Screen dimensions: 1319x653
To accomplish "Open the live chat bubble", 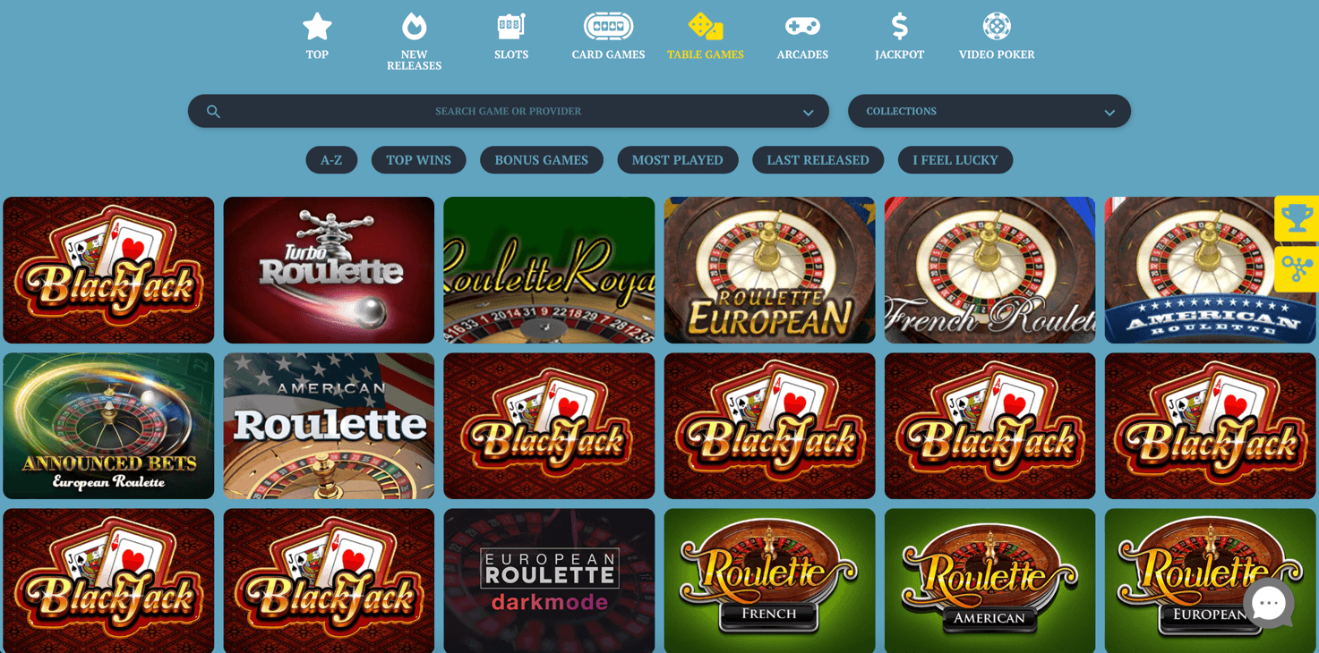I will click(x=1268, y=604).
